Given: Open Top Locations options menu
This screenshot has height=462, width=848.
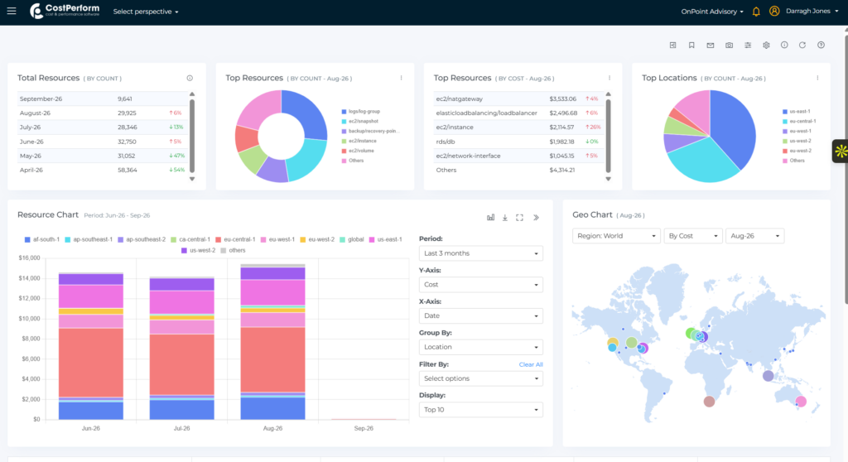Looking at the screenshot, I should pos(817,78).
